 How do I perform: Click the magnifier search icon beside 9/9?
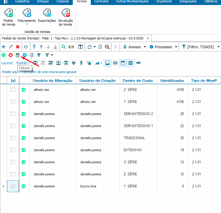pyautogui.click(x=64, y=47)
